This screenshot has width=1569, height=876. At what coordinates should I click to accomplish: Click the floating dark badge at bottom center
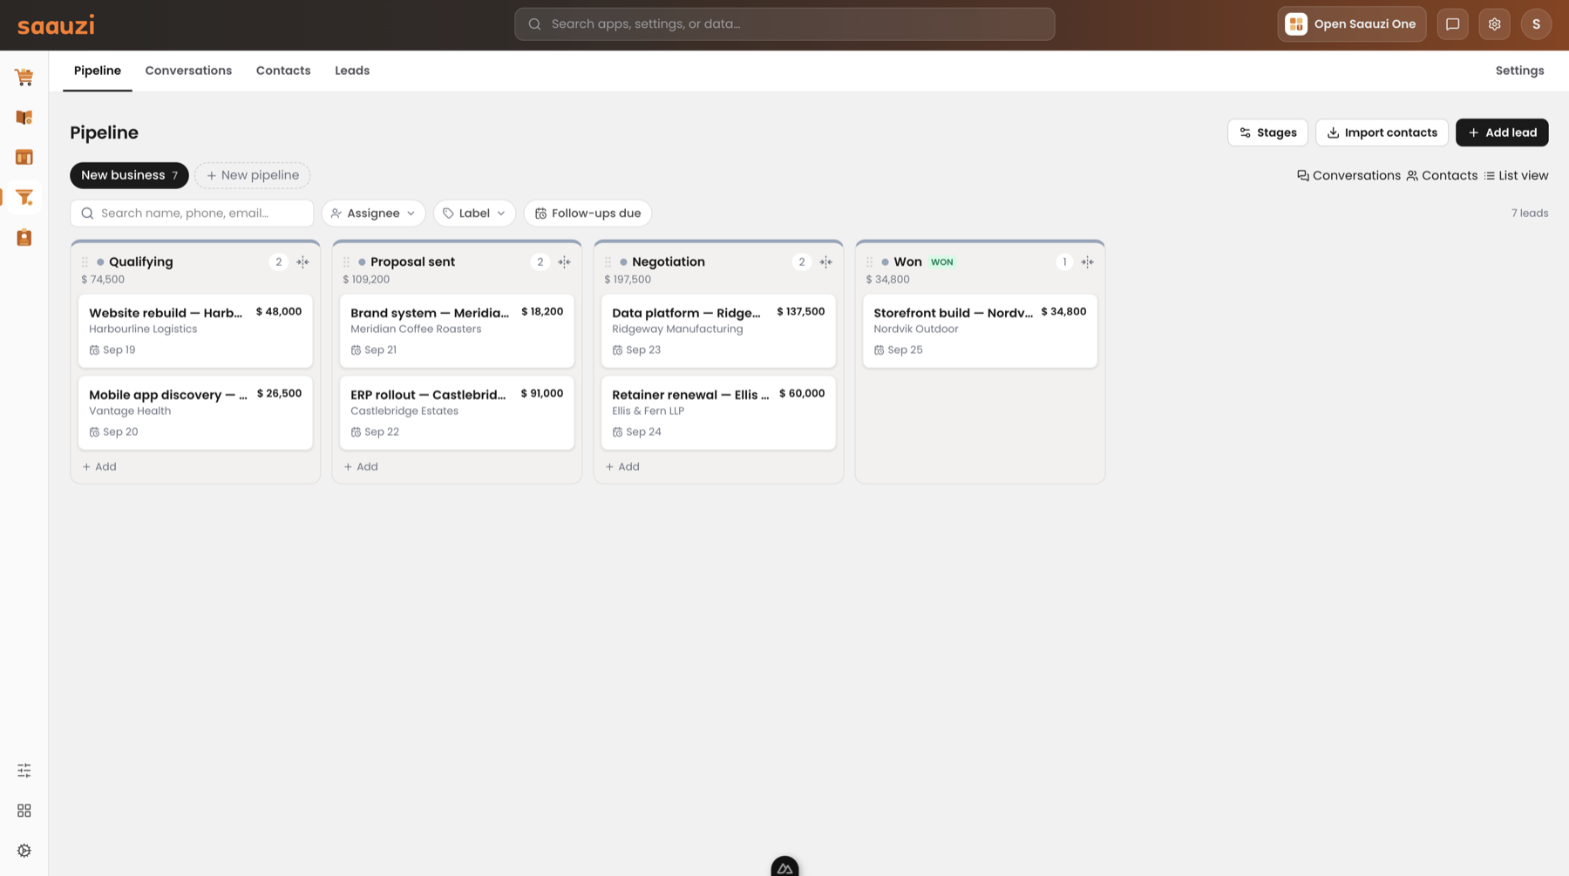coord(784,866)
